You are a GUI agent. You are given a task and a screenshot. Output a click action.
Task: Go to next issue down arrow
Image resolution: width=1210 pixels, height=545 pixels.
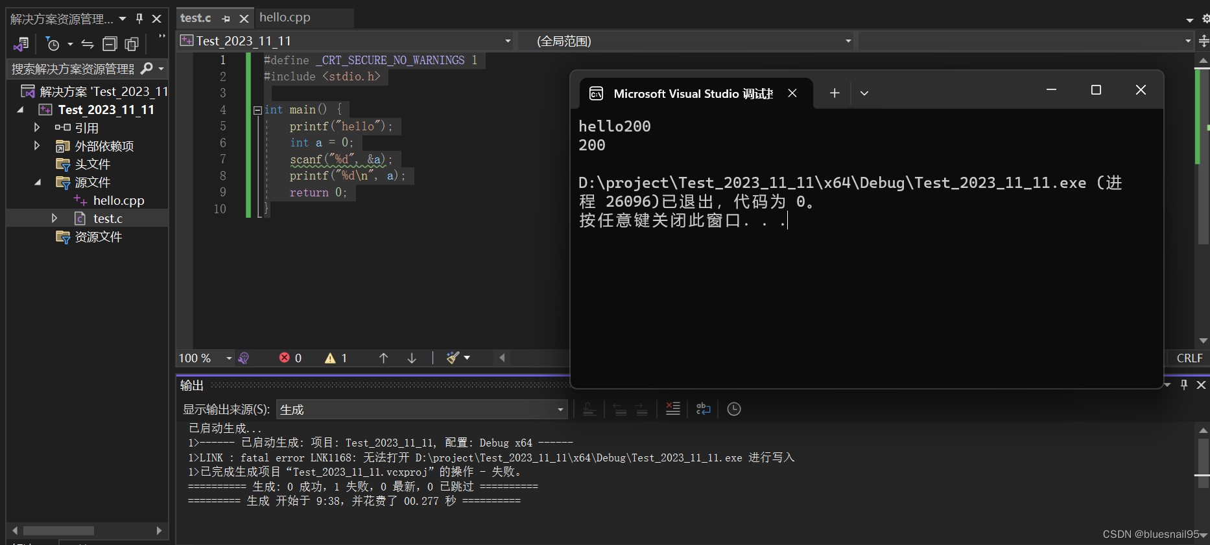pyautogui.click(x=412, y=358)
